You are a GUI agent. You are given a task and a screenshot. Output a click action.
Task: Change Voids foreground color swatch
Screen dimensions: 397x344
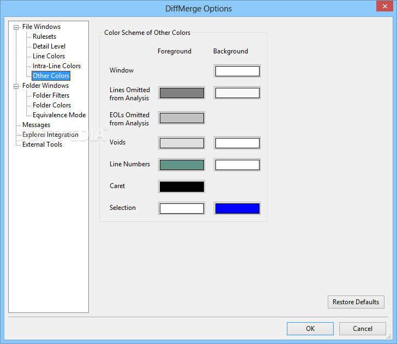tap(182, 143)
